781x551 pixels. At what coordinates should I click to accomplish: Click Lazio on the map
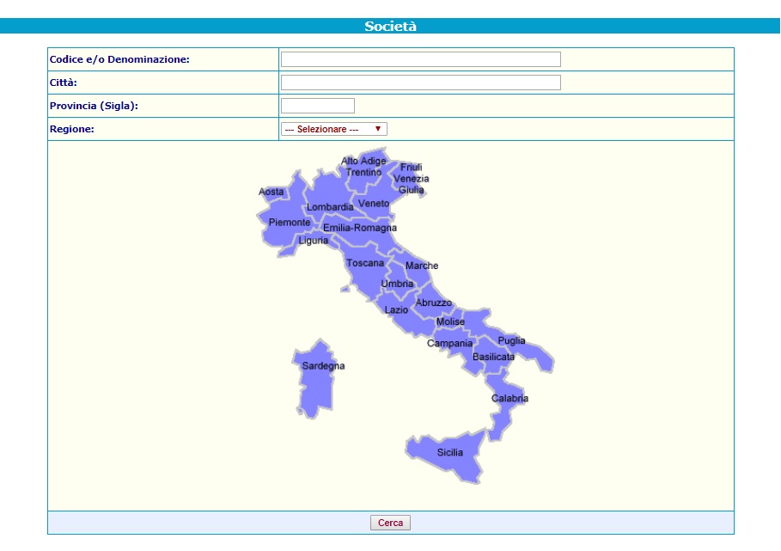(x=396, y=310)
